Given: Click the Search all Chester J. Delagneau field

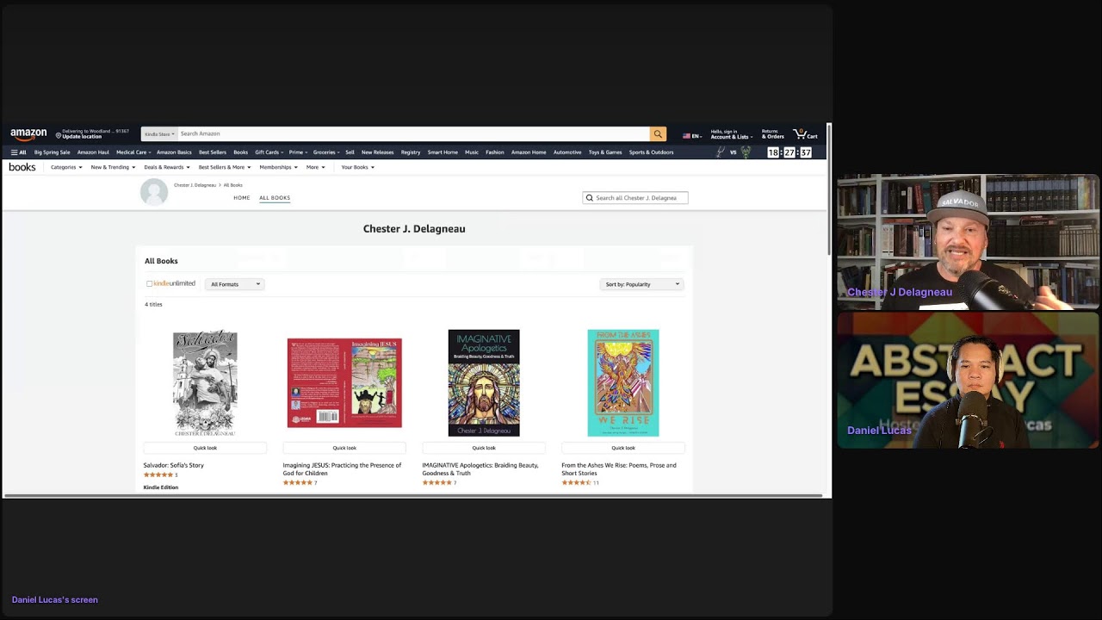Looking at the screenshot, I should pos(635,198).
